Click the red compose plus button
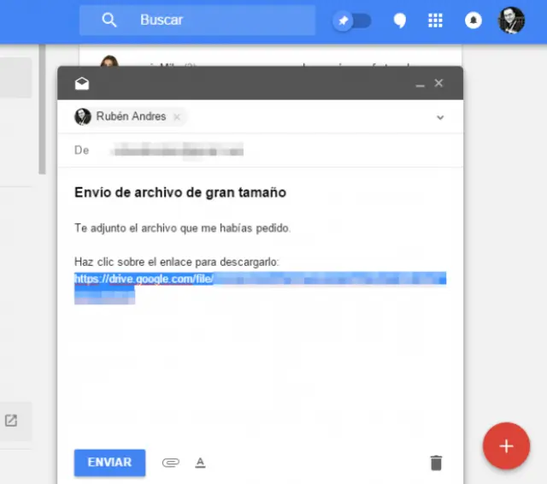This screenshot has height=484, width=547. coord(506,446)
